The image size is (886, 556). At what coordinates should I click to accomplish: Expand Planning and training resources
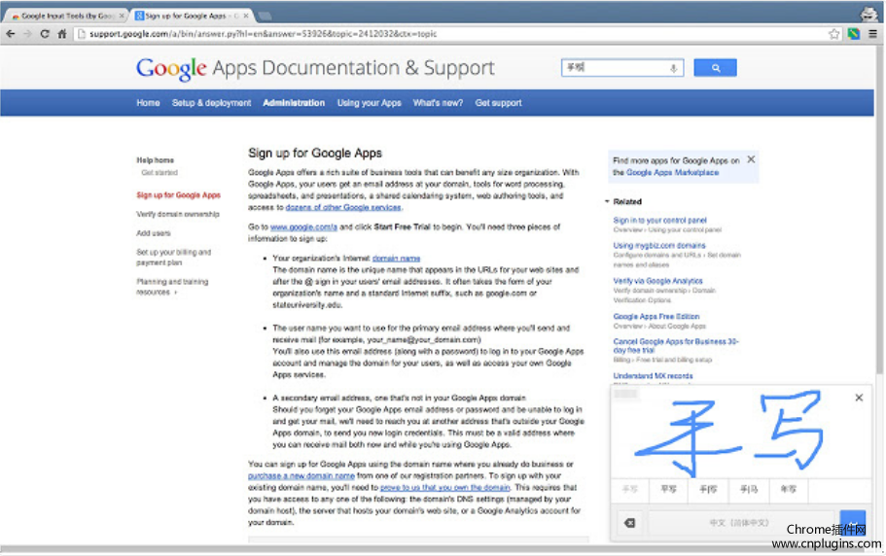pos(172,287)
